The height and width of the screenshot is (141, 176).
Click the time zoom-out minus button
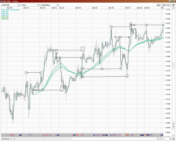[x=161, y=139]
